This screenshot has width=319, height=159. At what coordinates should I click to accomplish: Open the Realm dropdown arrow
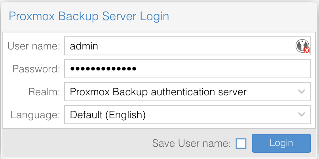click(x=301, y=91)
